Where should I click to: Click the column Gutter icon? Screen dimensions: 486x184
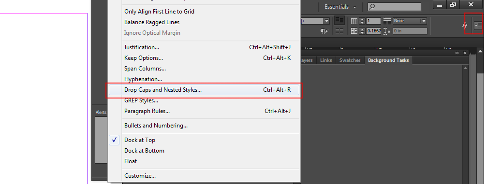coord(354,31)
